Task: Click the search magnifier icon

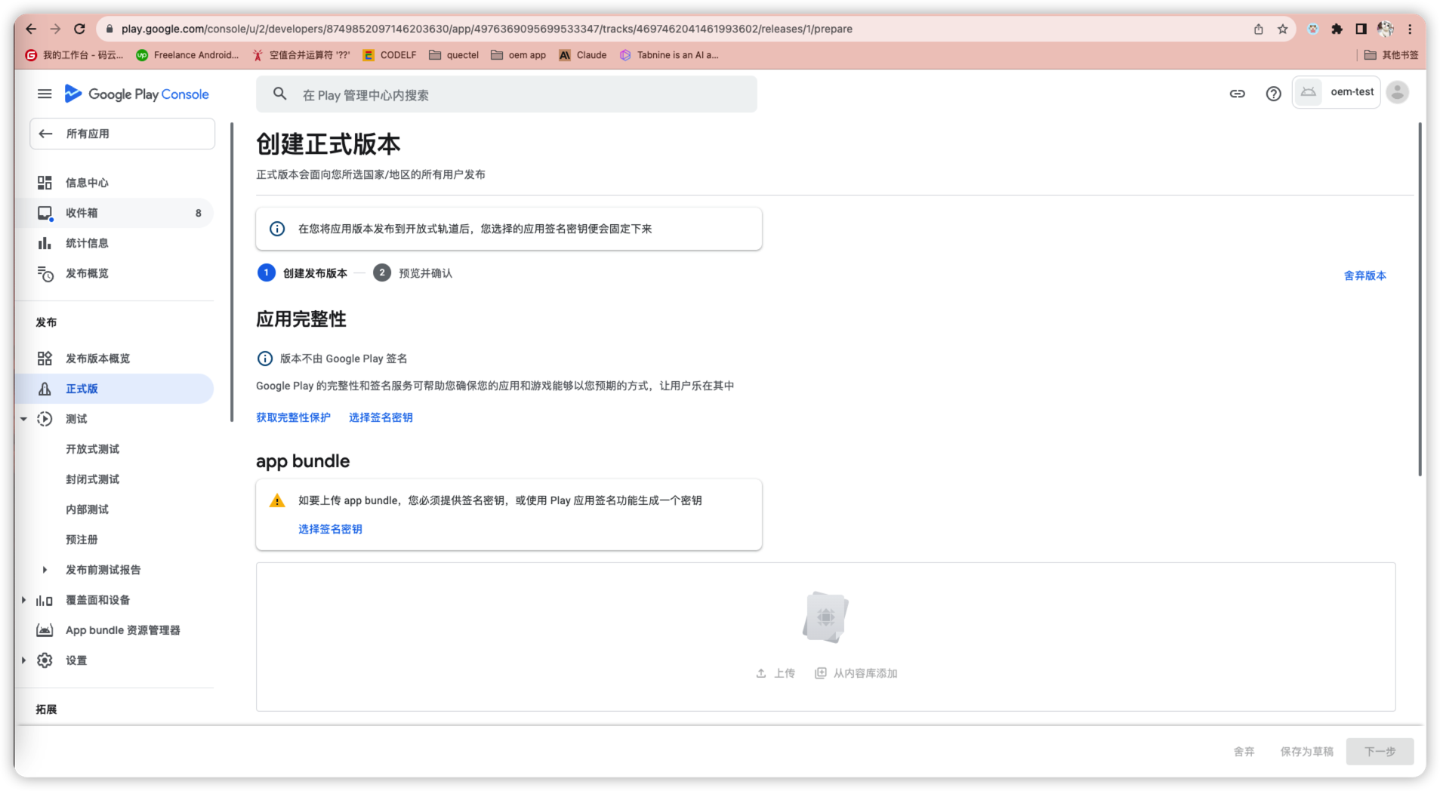Action: 280,94
